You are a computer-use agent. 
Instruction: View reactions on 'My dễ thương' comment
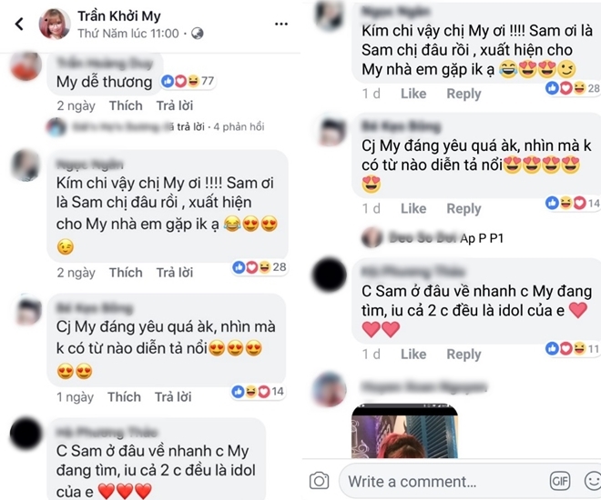pyautogui.click(x=188, y=81)
